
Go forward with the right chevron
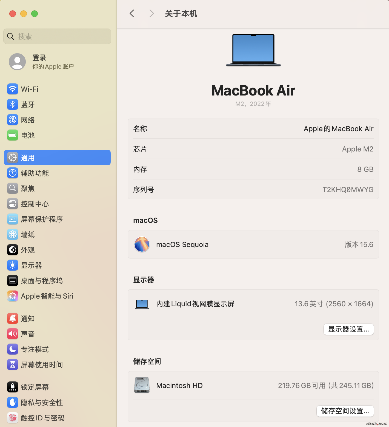point(151,13)
